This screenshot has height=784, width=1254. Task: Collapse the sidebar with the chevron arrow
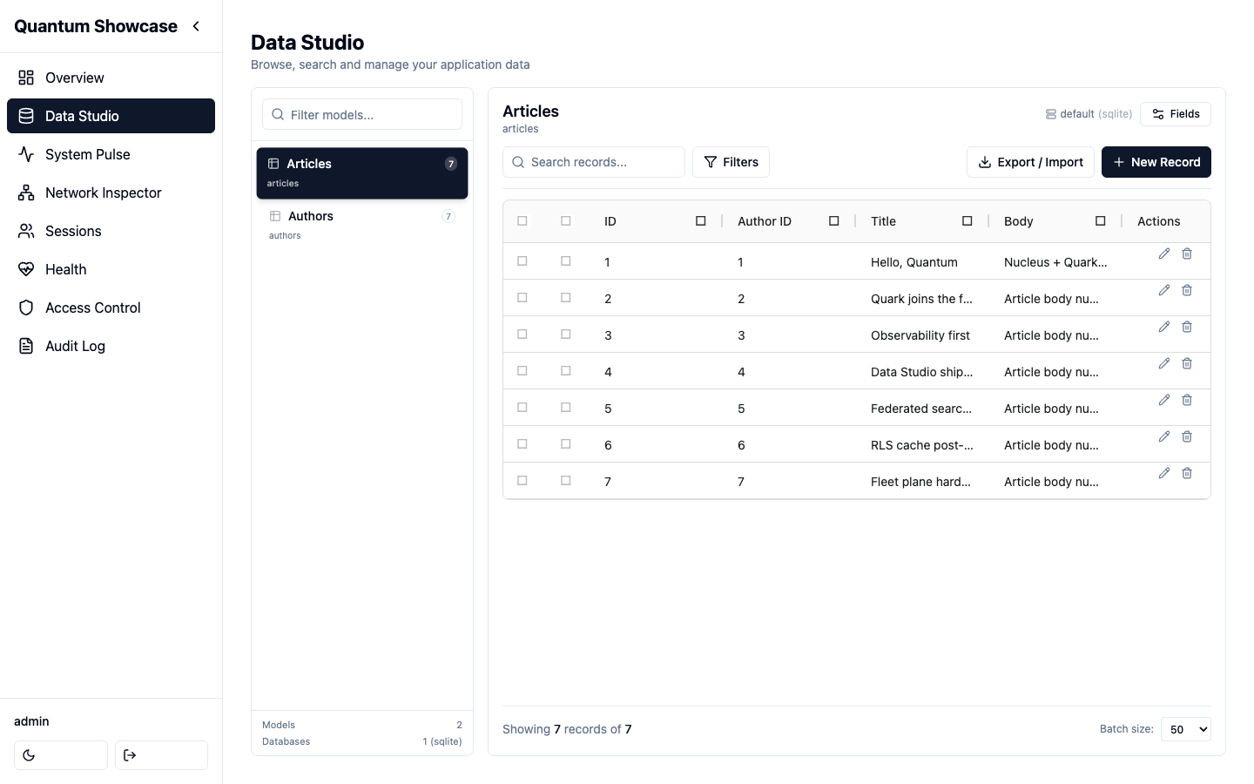pos(196,26)
